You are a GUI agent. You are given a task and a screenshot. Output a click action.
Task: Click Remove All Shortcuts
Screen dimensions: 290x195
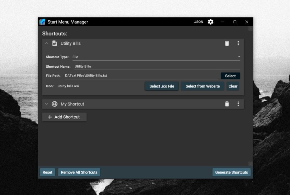[x=79, y=172]
